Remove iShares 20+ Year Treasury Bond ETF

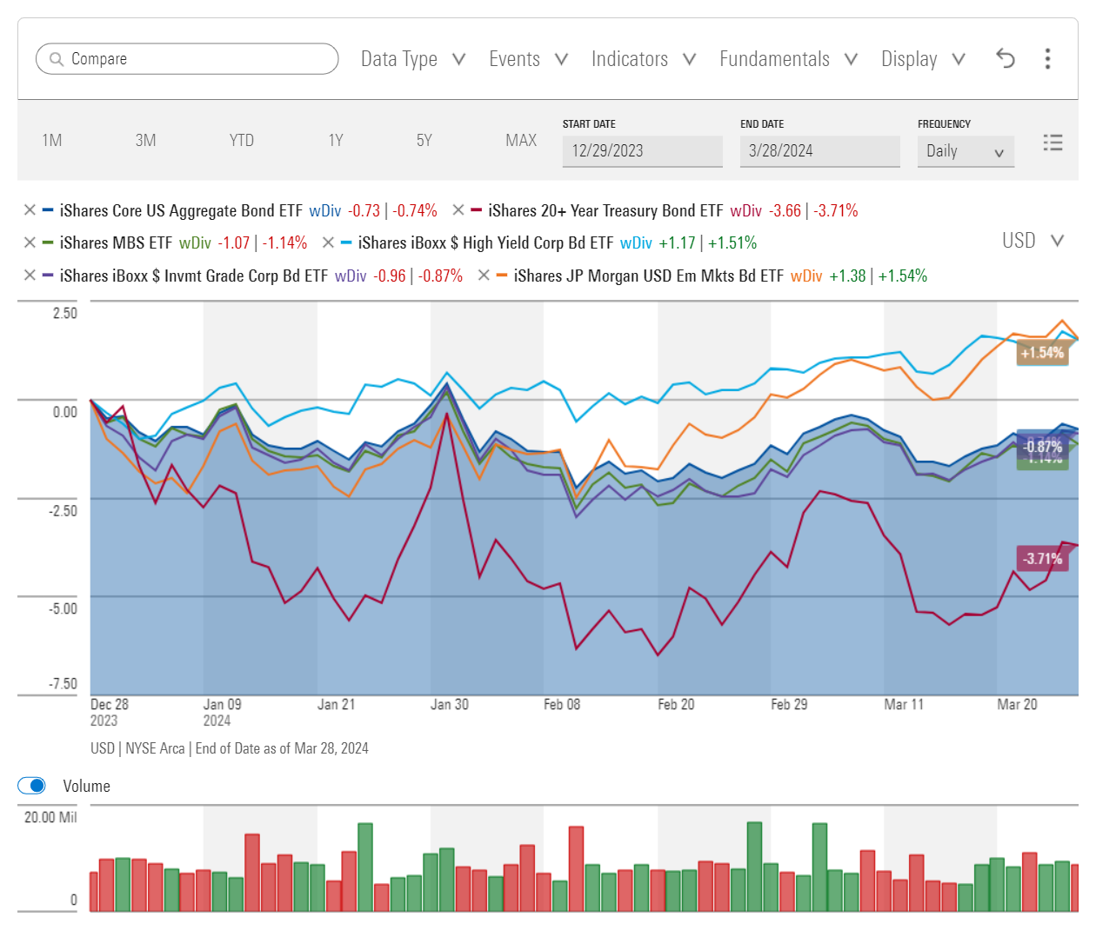coord(458,210)
